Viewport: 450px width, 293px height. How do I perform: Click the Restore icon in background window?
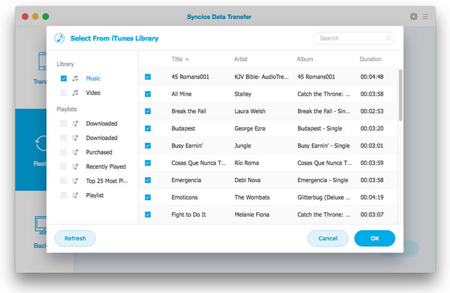(41, 143)
